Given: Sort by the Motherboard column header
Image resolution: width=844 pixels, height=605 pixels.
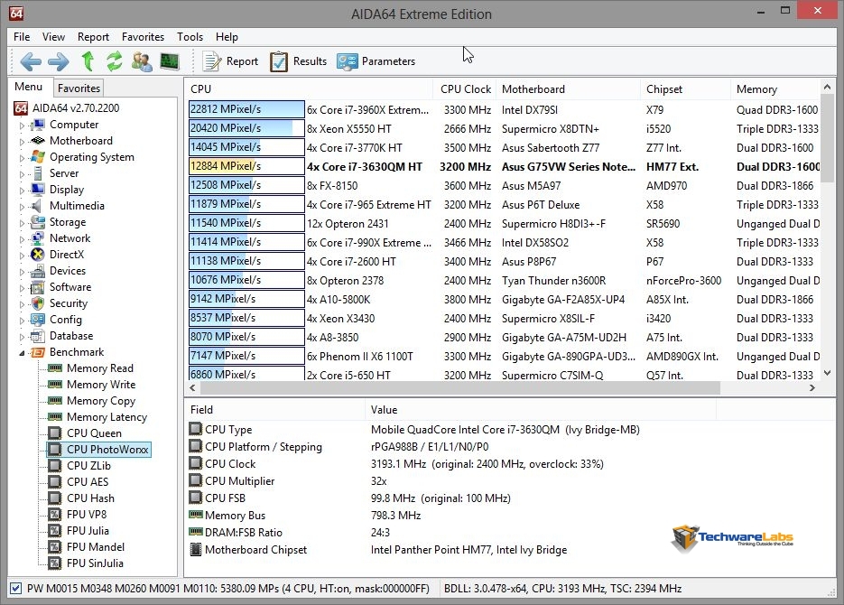Looking at the screenshot, I should (x=569, y=89).
